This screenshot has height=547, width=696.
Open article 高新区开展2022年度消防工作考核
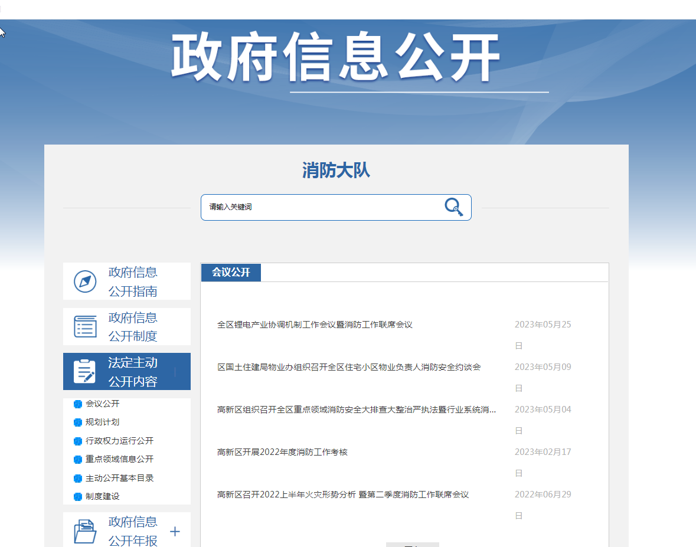[282, 452]
